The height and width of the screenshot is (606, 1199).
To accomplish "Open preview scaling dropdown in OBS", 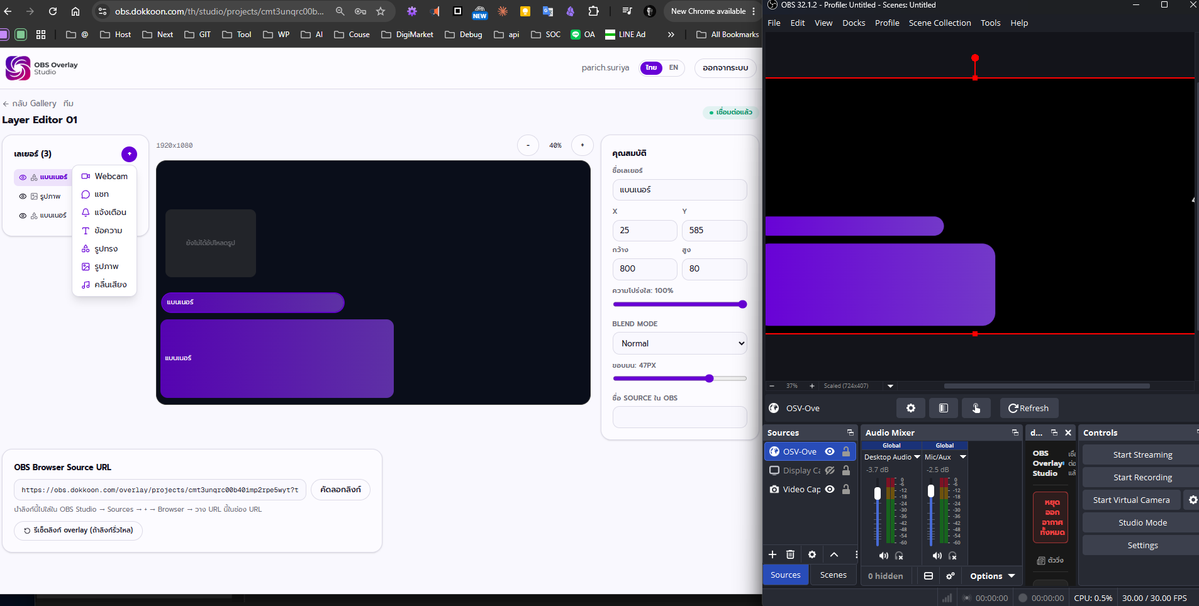I will pyautogui.click(x=890, y=386).
